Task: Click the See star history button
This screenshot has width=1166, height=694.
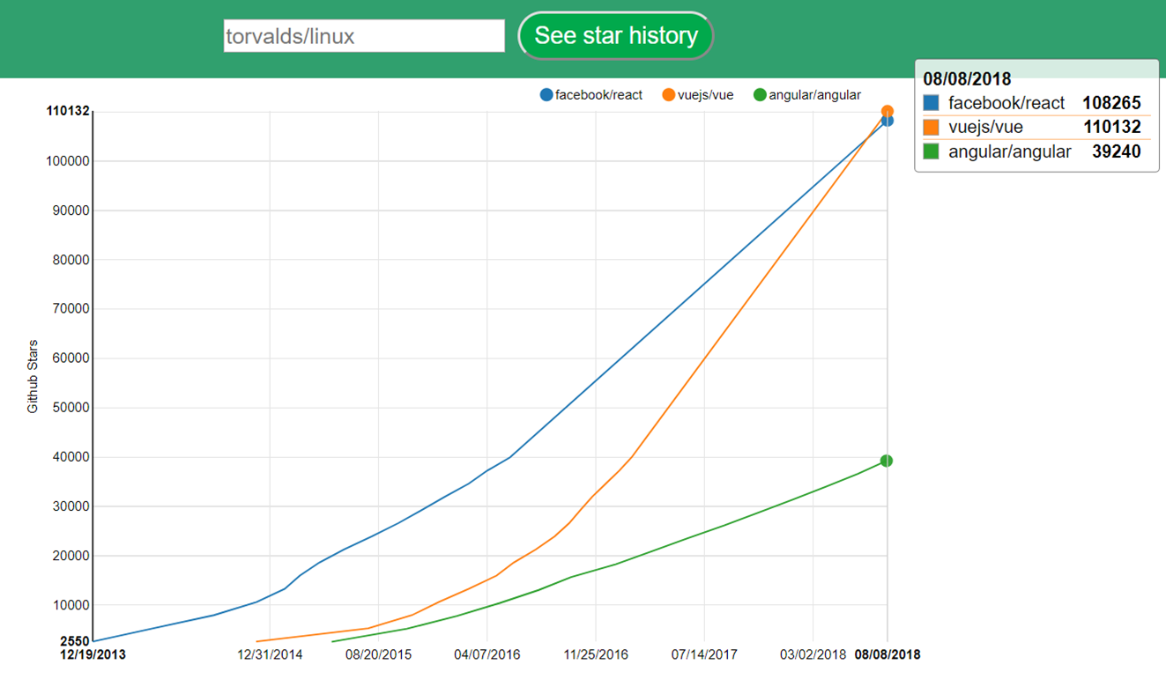Action: (615, 36)
